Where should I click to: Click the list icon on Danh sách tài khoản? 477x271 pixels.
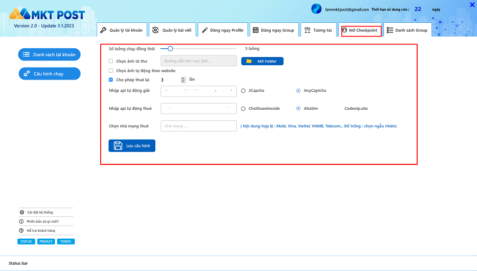(x=26, y=55)
